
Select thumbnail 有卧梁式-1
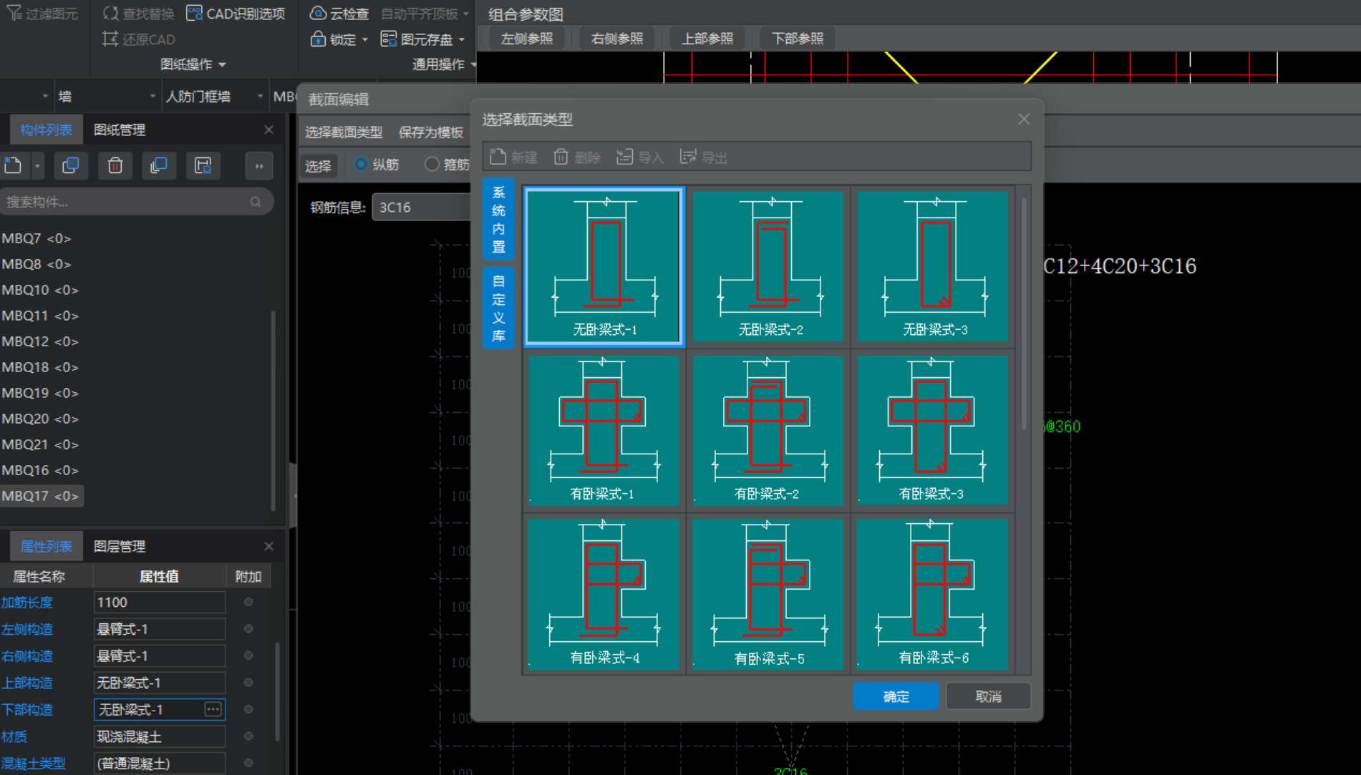tap(604, 430)
